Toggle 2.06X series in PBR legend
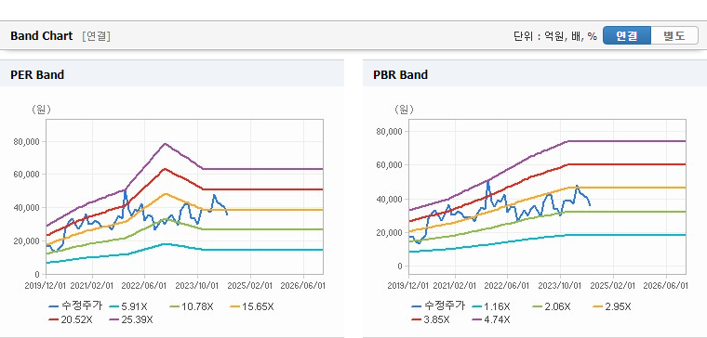This screenshot has height=338, width=707. [552, 307]
